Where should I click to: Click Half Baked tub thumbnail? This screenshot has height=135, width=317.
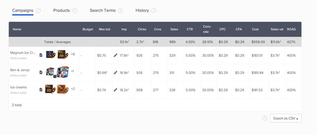[63, 72]
